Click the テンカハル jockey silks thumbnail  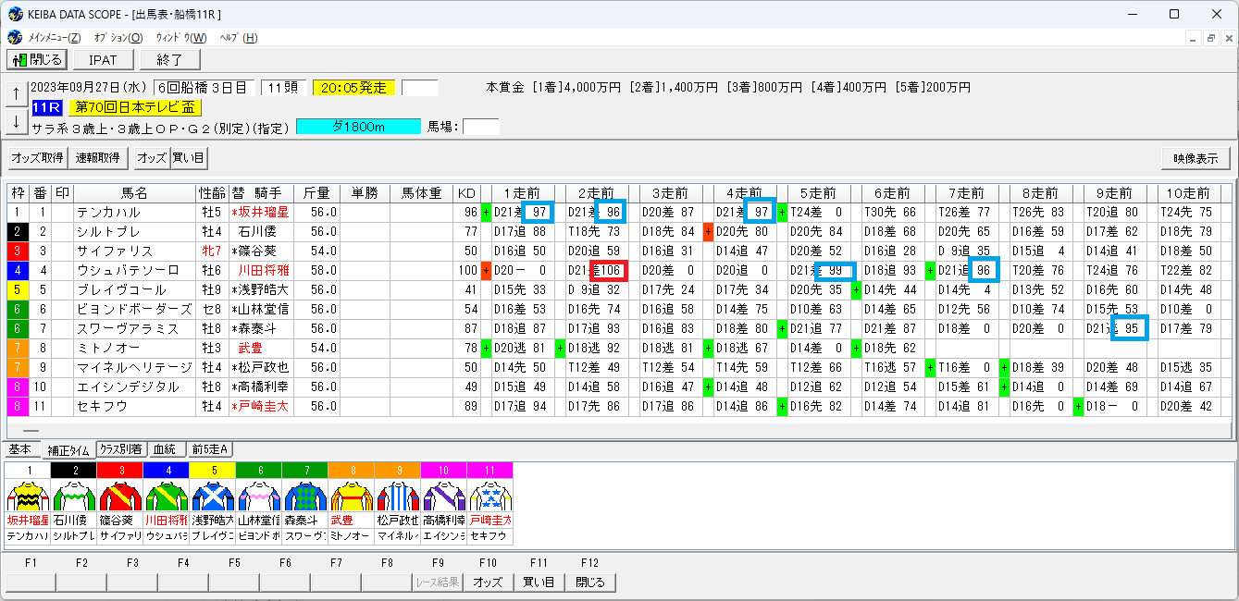click(x=27, y=496)
